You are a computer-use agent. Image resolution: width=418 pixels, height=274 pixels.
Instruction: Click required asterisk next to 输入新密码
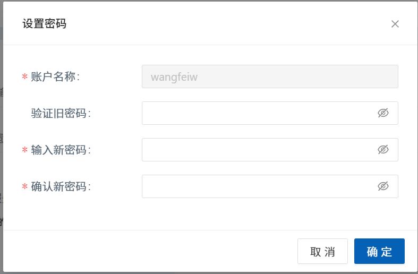[25, 150]
